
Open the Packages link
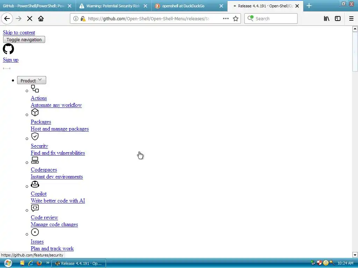(41, 122)
